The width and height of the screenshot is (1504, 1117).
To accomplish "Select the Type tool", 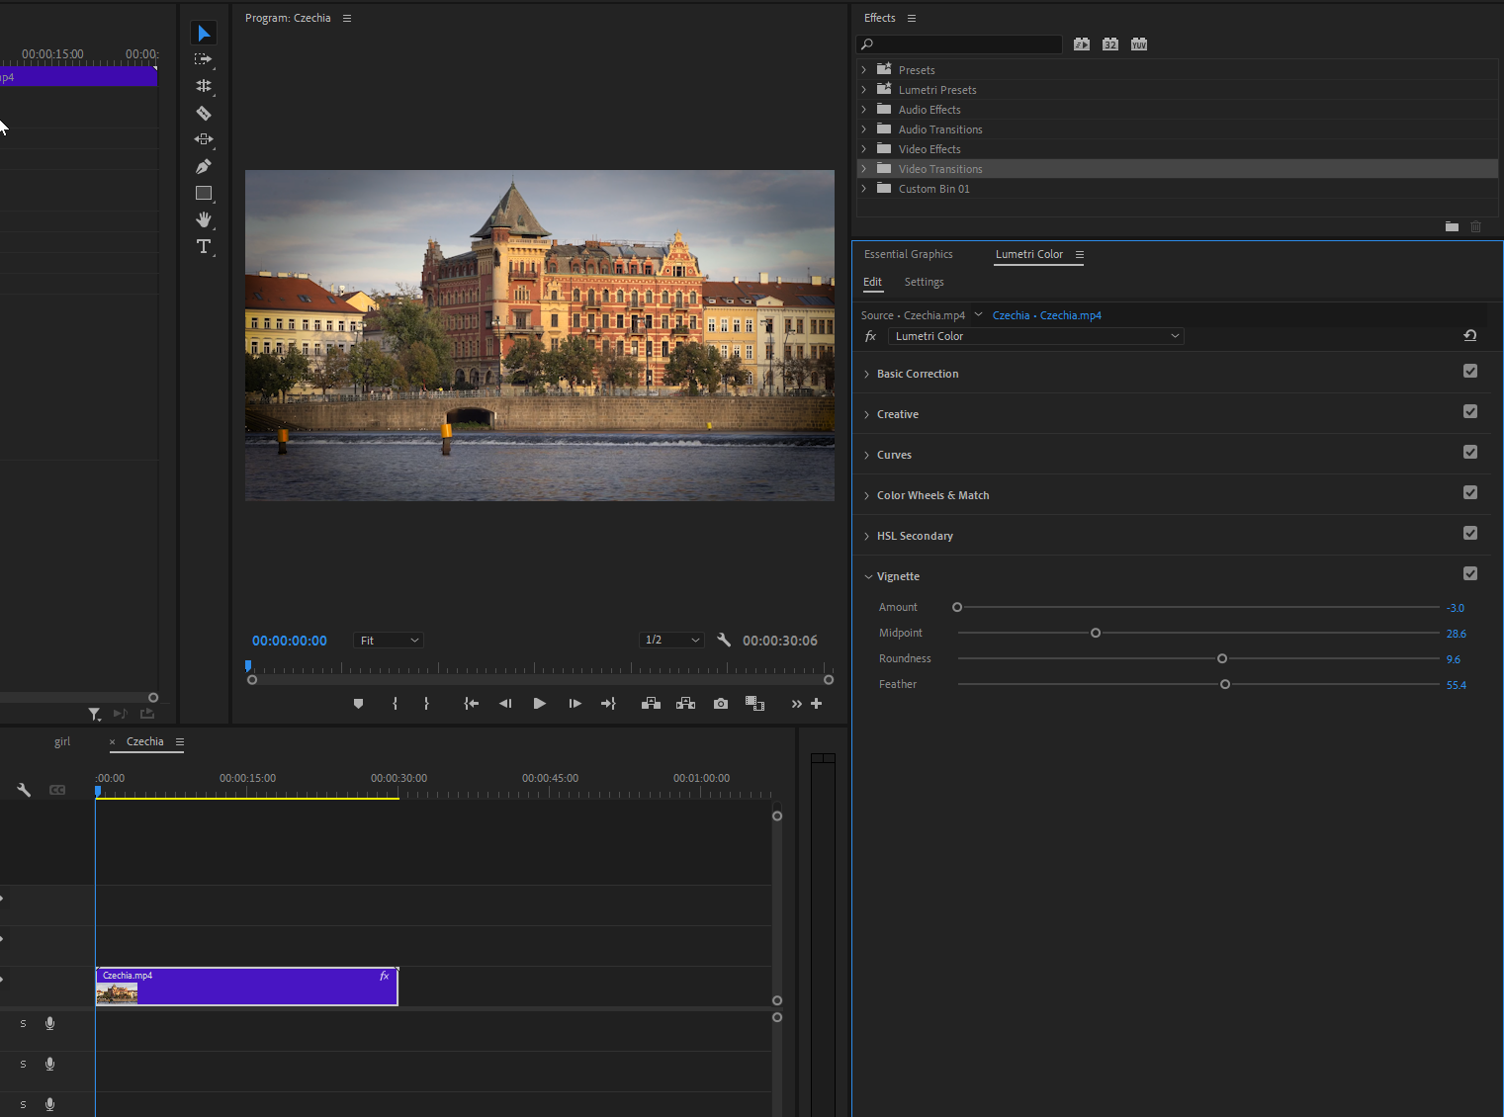I will [204, 246].
